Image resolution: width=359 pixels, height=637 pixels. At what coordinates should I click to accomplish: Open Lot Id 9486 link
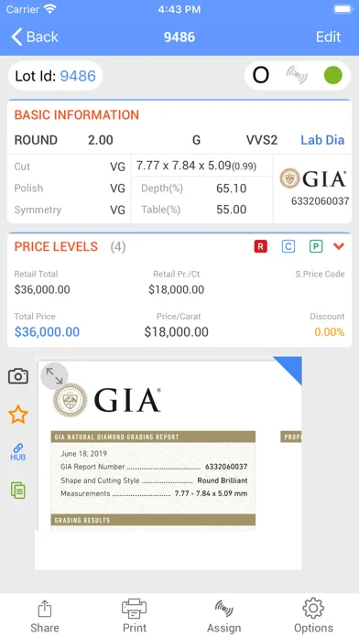(x=78, y=76)
